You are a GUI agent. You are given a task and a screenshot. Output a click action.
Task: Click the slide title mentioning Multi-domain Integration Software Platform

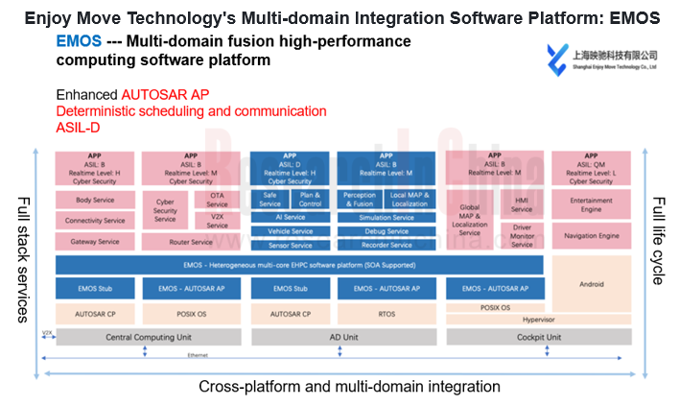[x=342, y=18]
